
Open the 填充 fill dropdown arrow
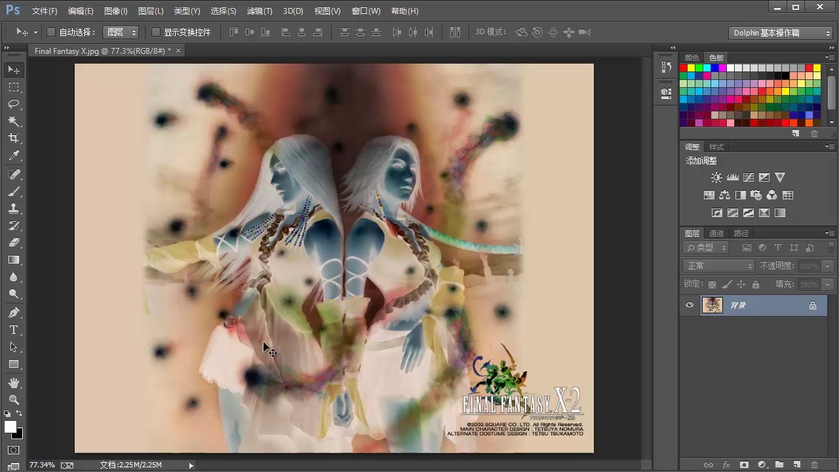point(828,285)
